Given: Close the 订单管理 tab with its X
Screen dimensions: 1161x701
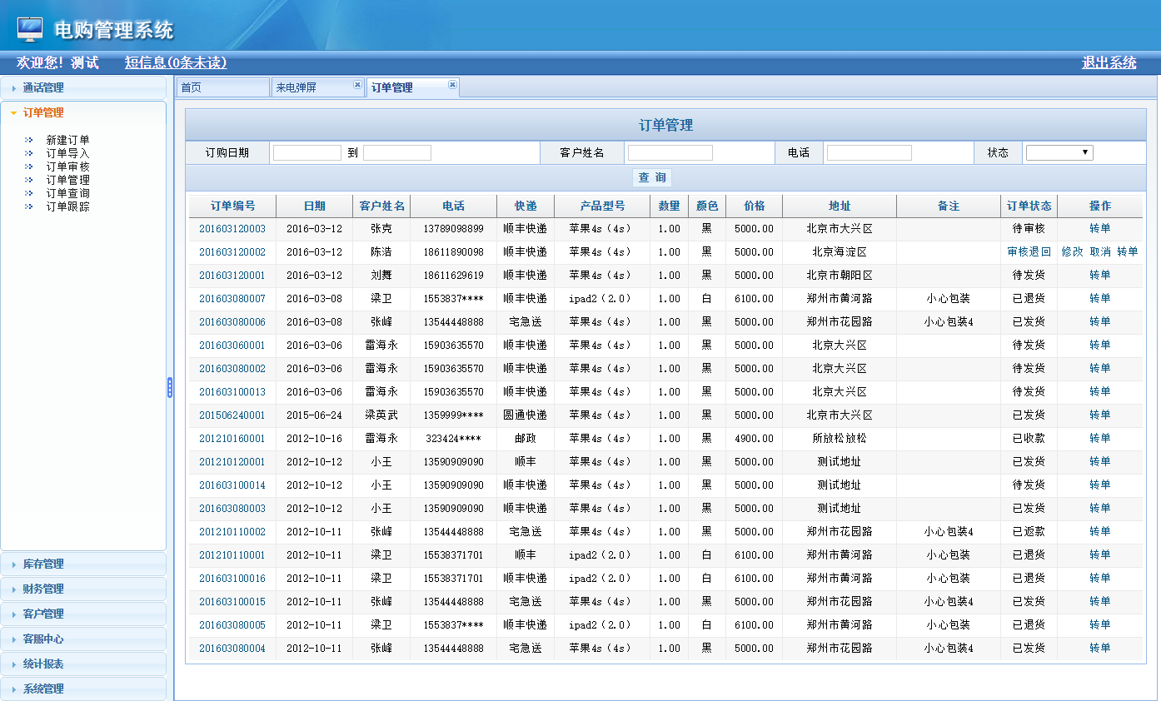Looking at the screenshot, I should tap(452, 85).
